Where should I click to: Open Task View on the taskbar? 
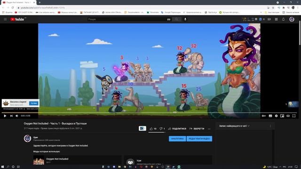tap(18, 167)
